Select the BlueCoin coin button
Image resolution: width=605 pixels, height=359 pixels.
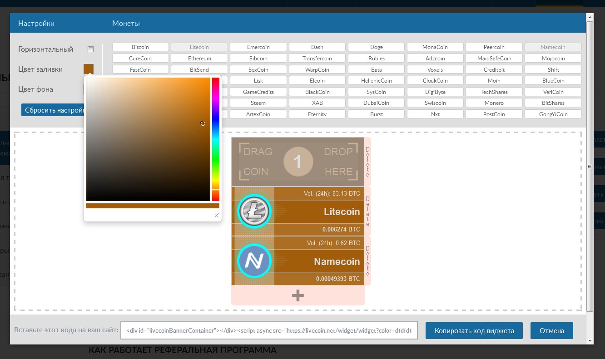(553, 80)
